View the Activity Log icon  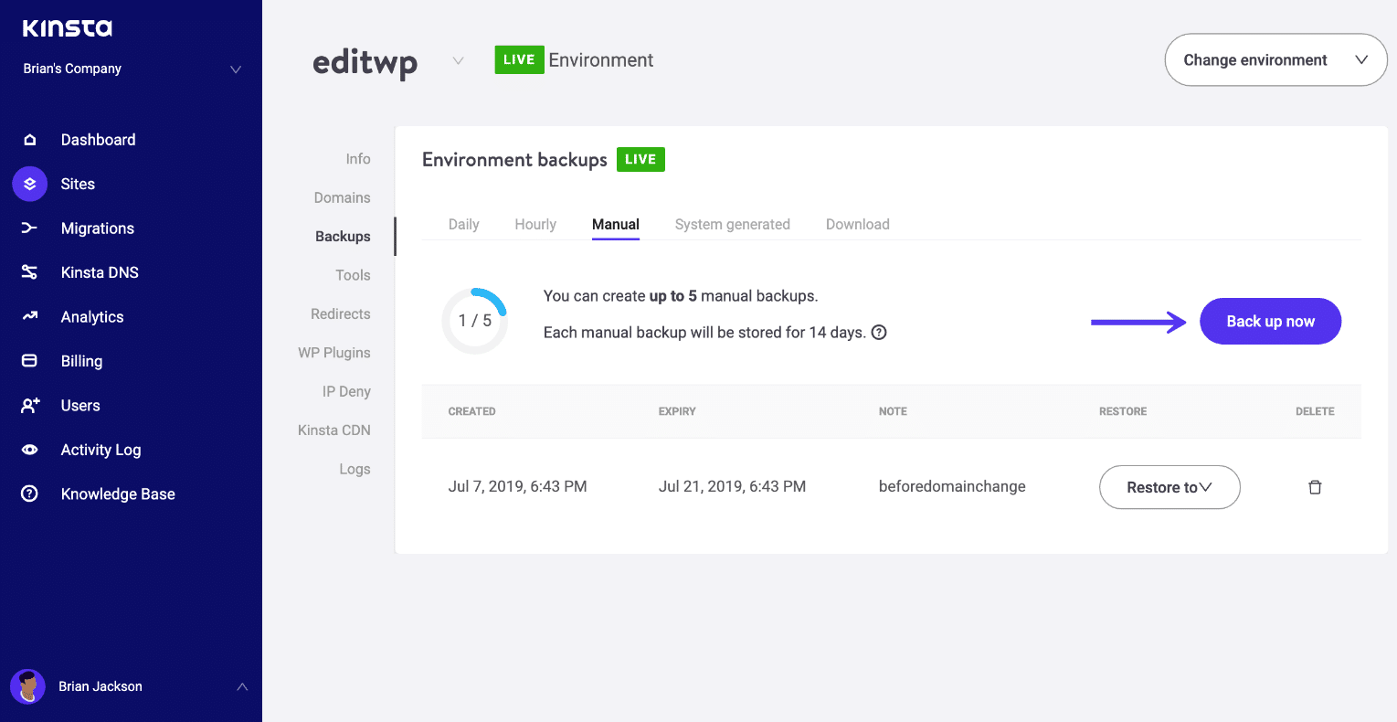click(x=28, y=449)
